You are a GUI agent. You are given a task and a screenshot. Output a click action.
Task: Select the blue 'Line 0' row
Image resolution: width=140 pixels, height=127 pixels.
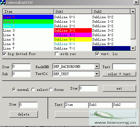tap(28, 17)
